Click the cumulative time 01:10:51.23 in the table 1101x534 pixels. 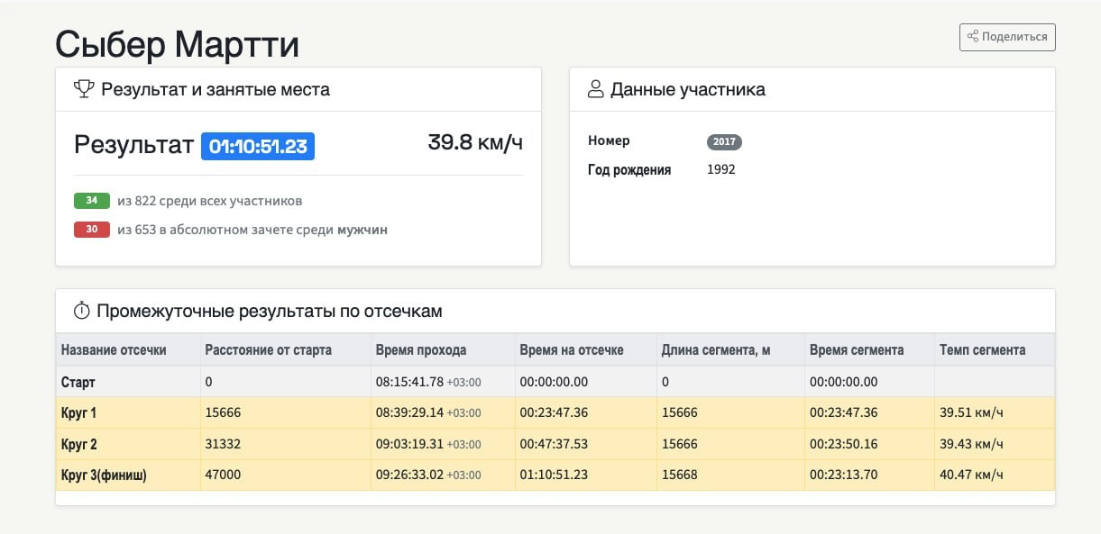coord(554,475)
